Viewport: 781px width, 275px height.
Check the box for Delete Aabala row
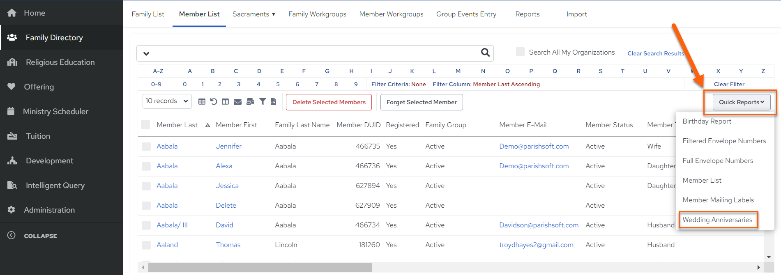(146, 206)
